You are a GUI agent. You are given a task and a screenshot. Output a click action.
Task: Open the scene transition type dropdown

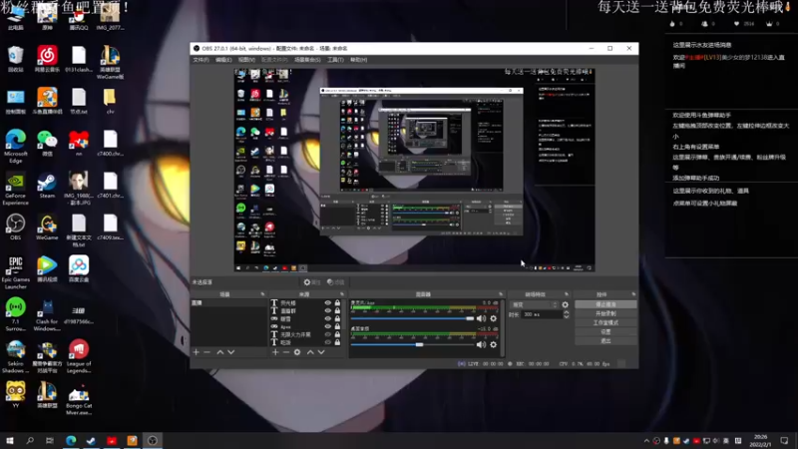534,305
